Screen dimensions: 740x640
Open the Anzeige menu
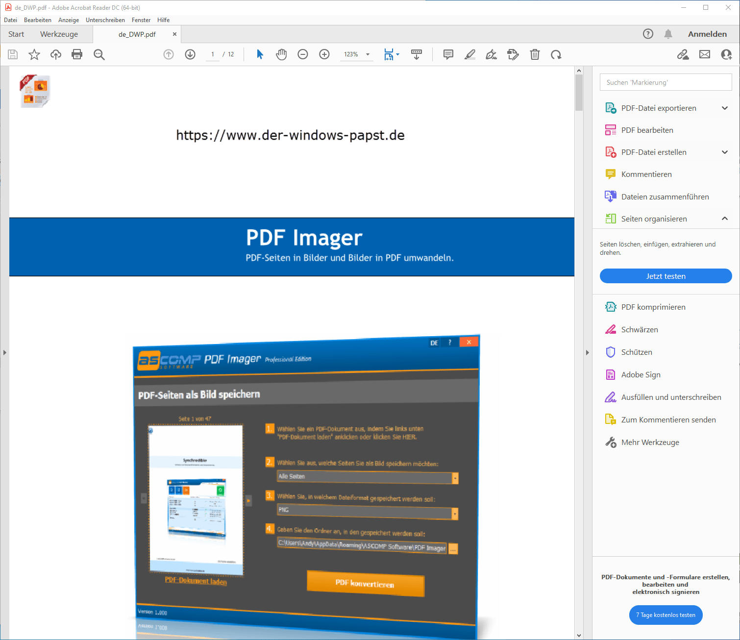[x=69, y=20]
